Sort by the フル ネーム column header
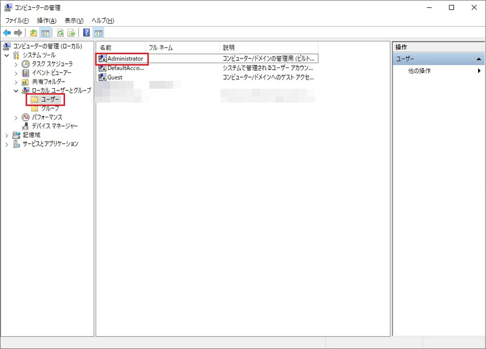This screenshot has width=486, height=349. pyautogui.click(x=183, y=47)
